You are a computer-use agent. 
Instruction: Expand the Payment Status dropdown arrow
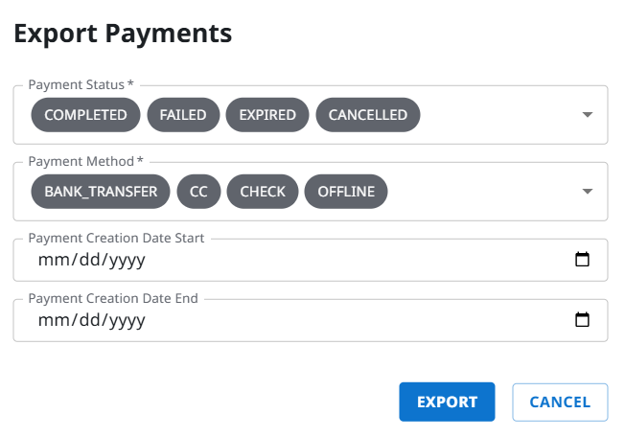(x=588, y=115)
